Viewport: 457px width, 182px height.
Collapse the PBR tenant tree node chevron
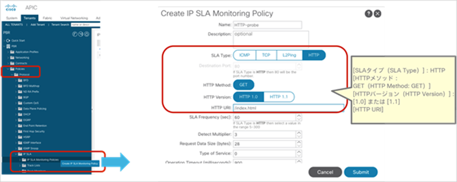(x=4, y=46)
